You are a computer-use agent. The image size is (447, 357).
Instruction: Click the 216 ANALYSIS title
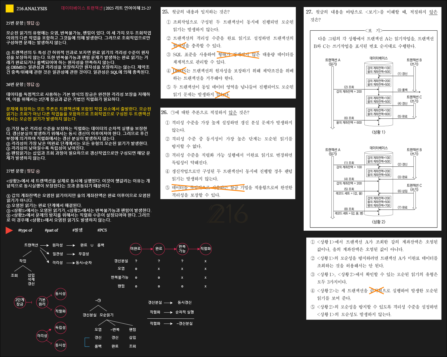point(32,8)
